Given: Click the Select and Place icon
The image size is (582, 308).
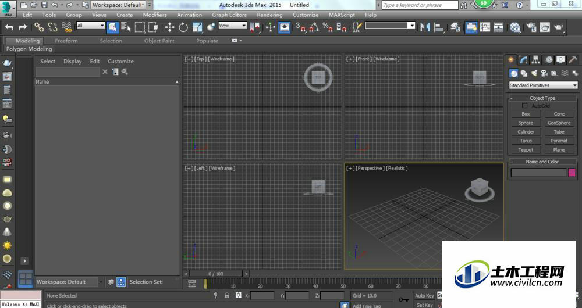Looking at the screenshot, I should (211, 27).
